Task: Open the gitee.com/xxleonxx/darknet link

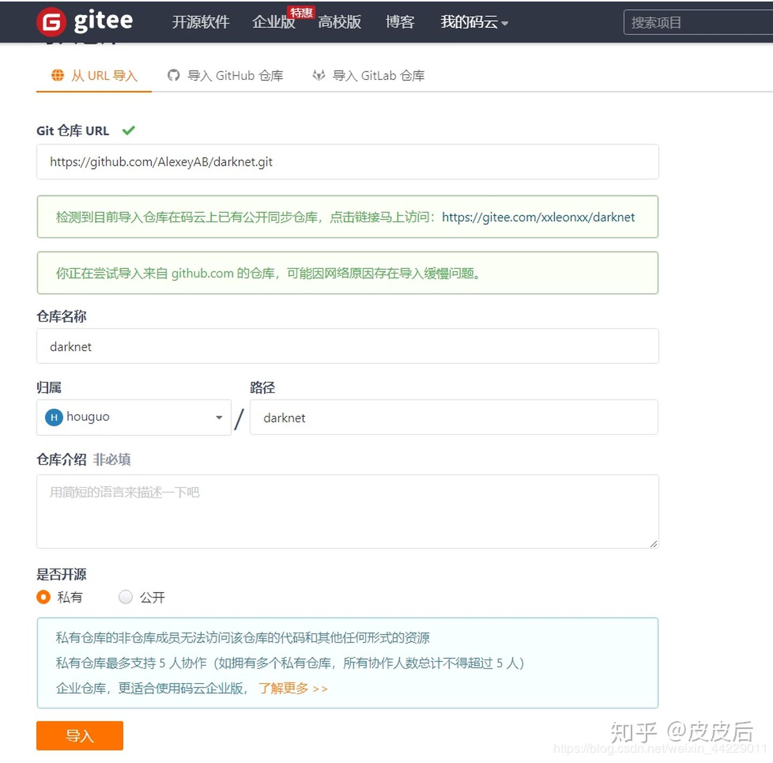Action: click(538, 217)
